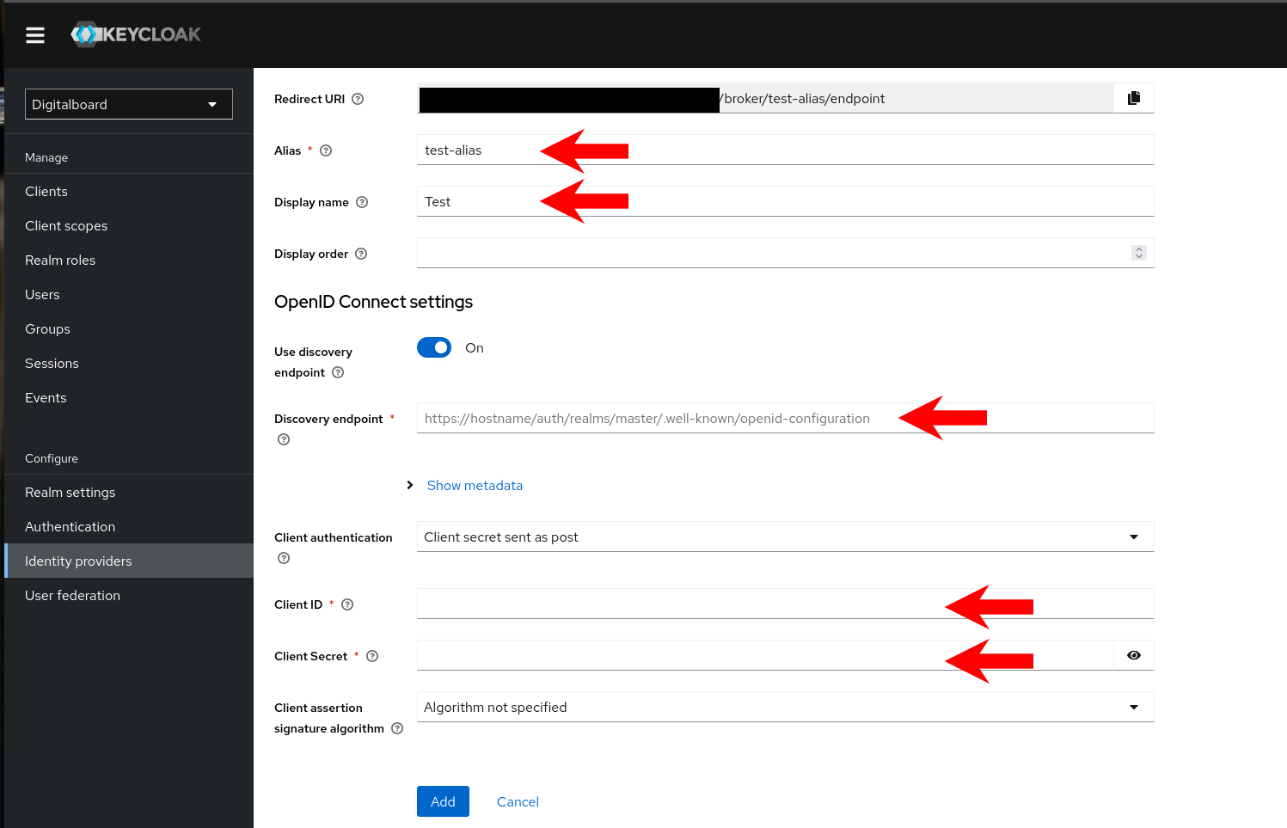The width and height of the screenshot is (1287, 828).
Task: Navigate to Realm settings in the sidebar
Action: click(x=70, y=492)
